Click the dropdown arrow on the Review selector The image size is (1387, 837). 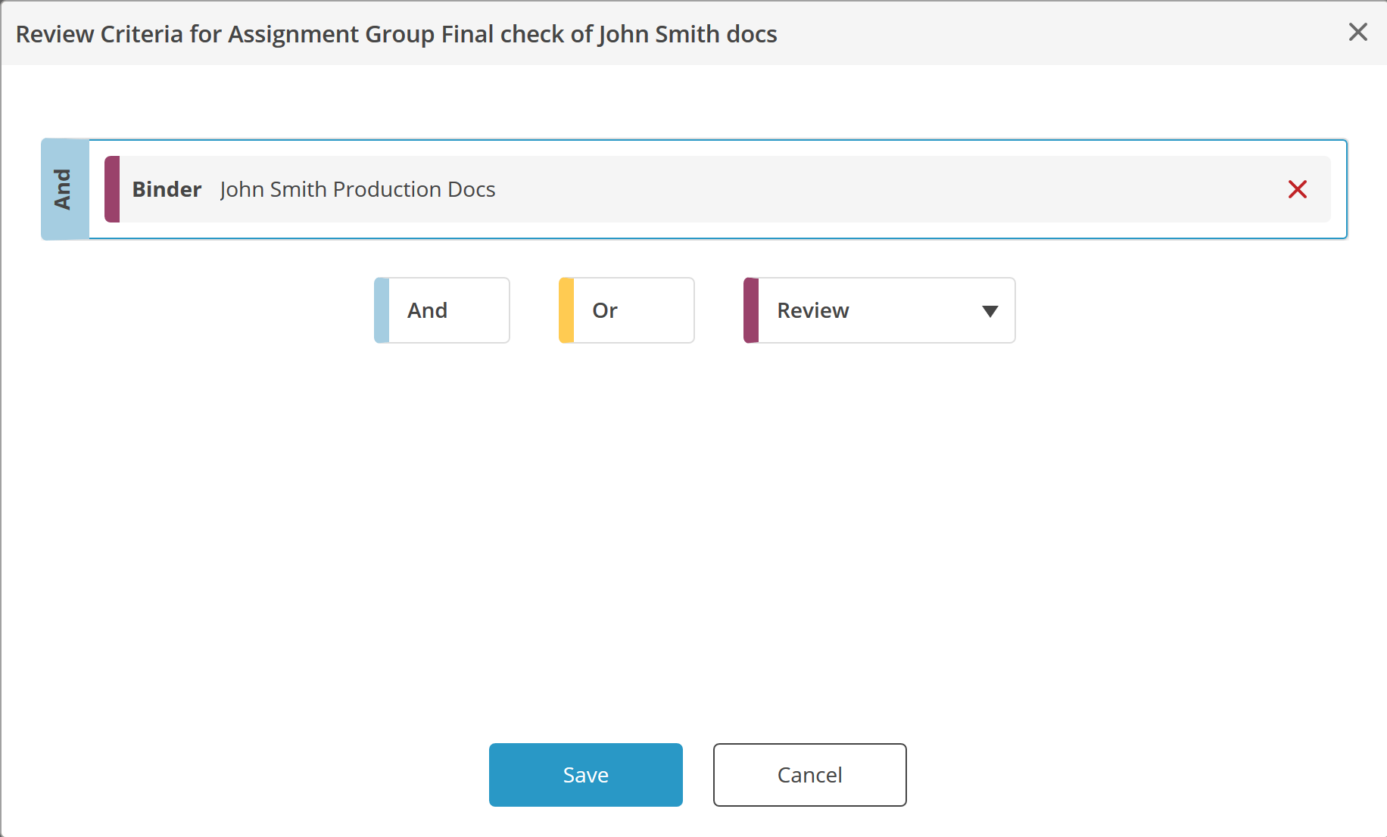[x=990, y=310]
